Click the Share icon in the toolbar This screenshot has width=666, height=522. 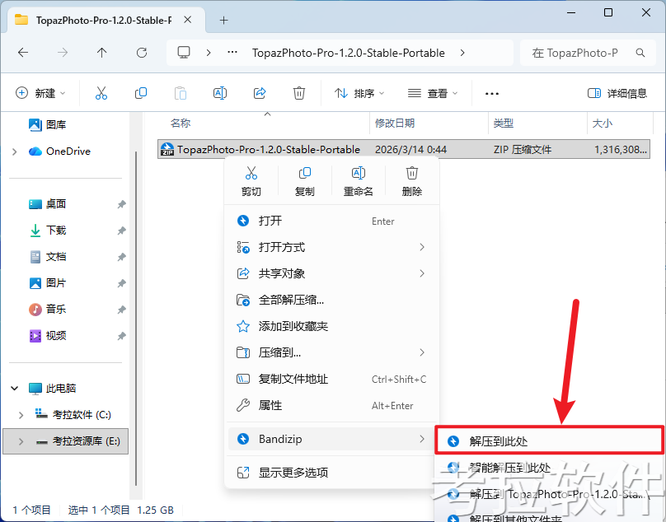point(260,93)
